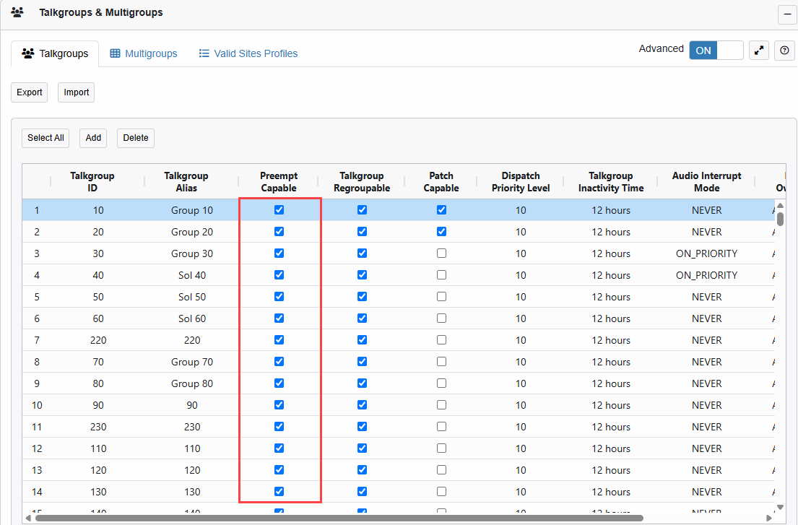The image size is (798, 525).
Task: Uncheck Preempt Capable for Group 10
Action: pos(279,210)
